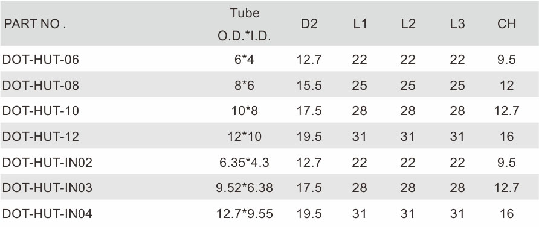Click the DOT-HUT-10 part number cell

[x=40, y=111]
